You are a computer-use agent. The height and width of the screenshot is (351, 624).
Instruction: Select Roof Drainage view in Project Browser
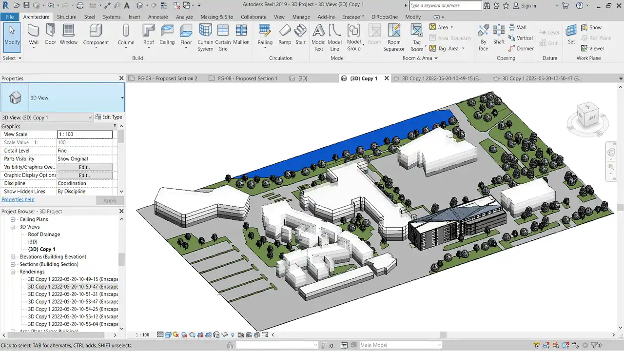pos(44,234)
